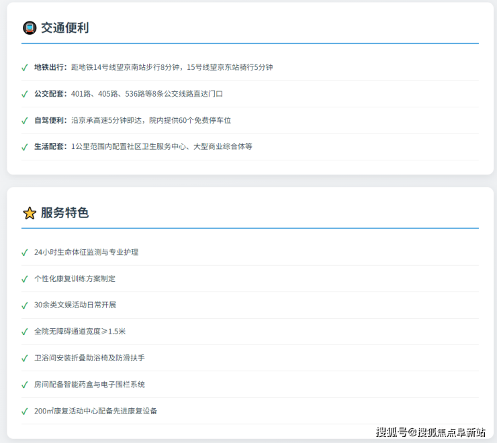Image resolution: width=497 pixels, height=443 pixels.
Task: Click the checkmark next to 地铁出行
Action: [25, 68]
